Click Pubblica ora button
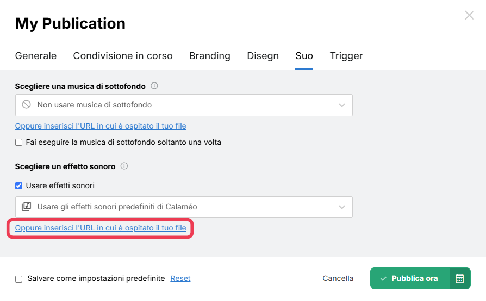486x301 pixels. 410,278
